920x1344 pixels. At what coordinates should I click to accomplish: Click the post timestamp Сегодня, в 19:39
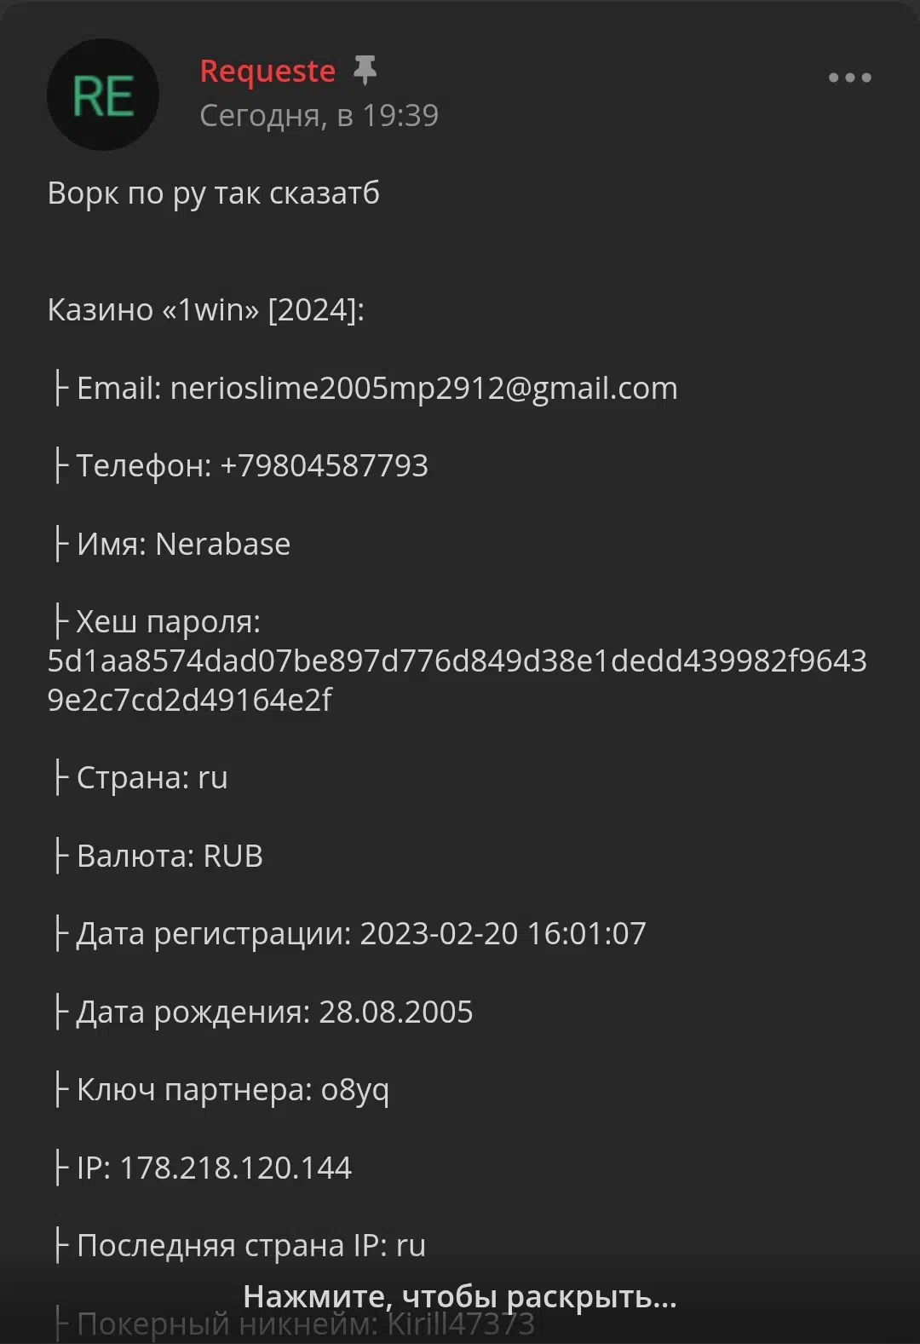point(319,116)
